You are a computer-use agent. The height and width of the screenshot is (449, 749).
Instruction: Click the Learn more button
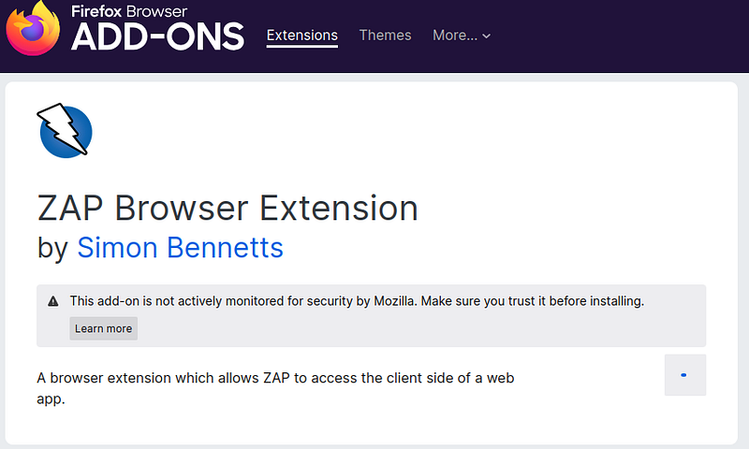click(x=103, y=328)
